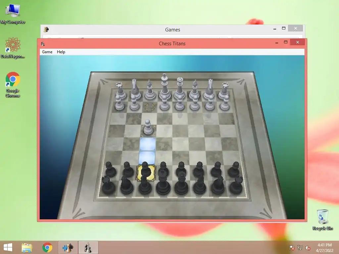Select the black rook in the left corner
Viewport: 339px width, 254px height.
108,185
